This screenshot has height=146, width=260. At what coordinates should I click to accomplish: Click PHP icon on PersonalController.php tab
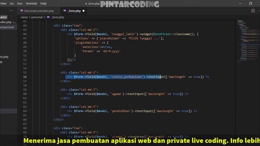pos(22,11)
